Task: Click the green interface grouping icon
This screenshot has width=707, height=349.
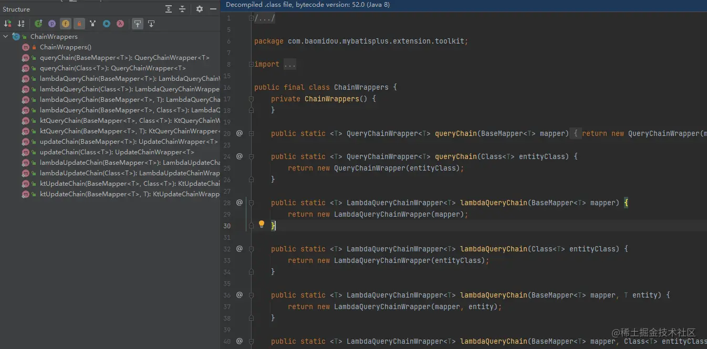Action: (38, 24)
